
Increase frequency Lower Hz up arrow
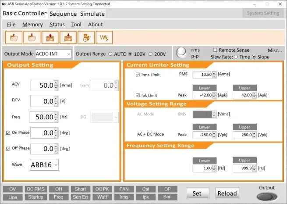tap(214, 167)
